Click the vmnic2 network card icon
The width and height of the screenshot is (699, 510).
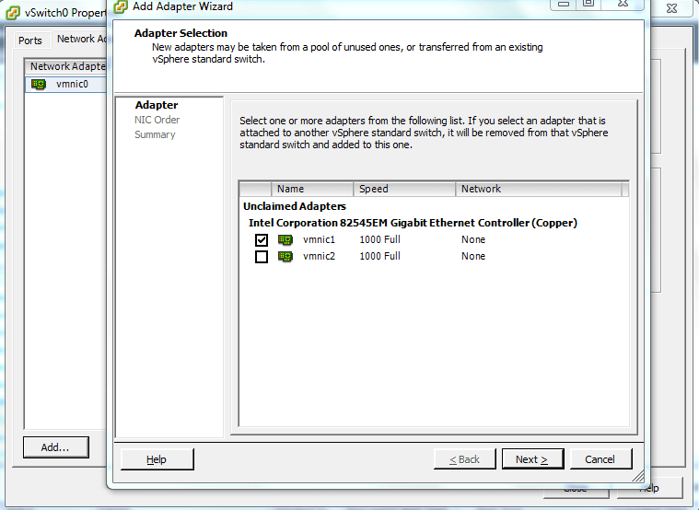(x=285, y=256)
